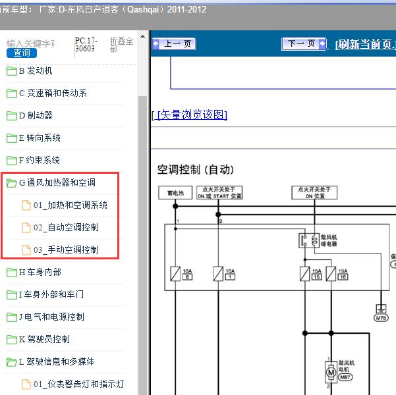Expand the E 转向系统 folder

point(40,138)
